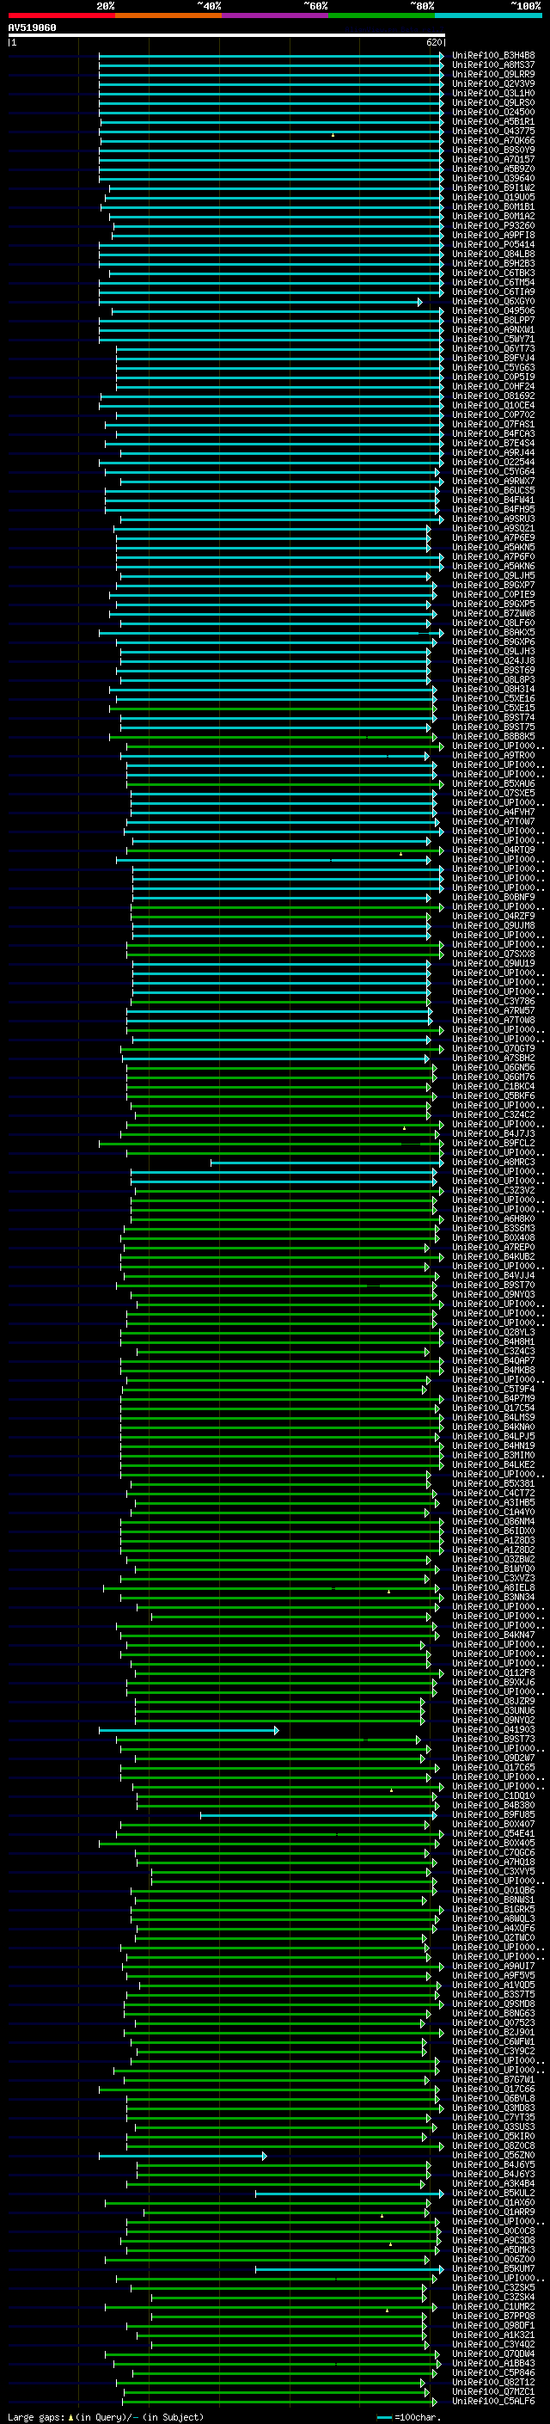Screen dimensions: 550x2424
Task: Open UniRef100_B4J7J3 entry
Action: coord(493,1134)
